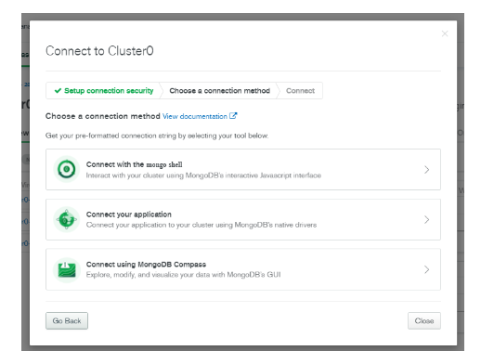Viewport: 494px width, 351px height.
Task: Click the mongo shell target icon
Action: [67, 169]
